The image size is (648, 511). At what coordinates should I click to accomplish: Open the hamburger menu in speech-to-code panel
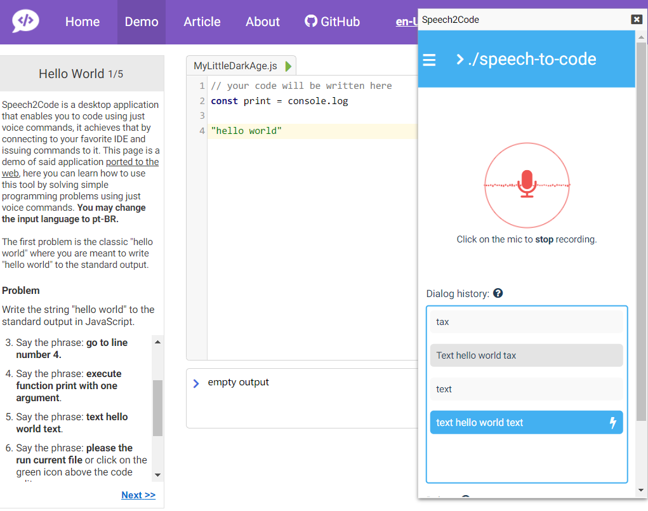[x=429, y=60]
